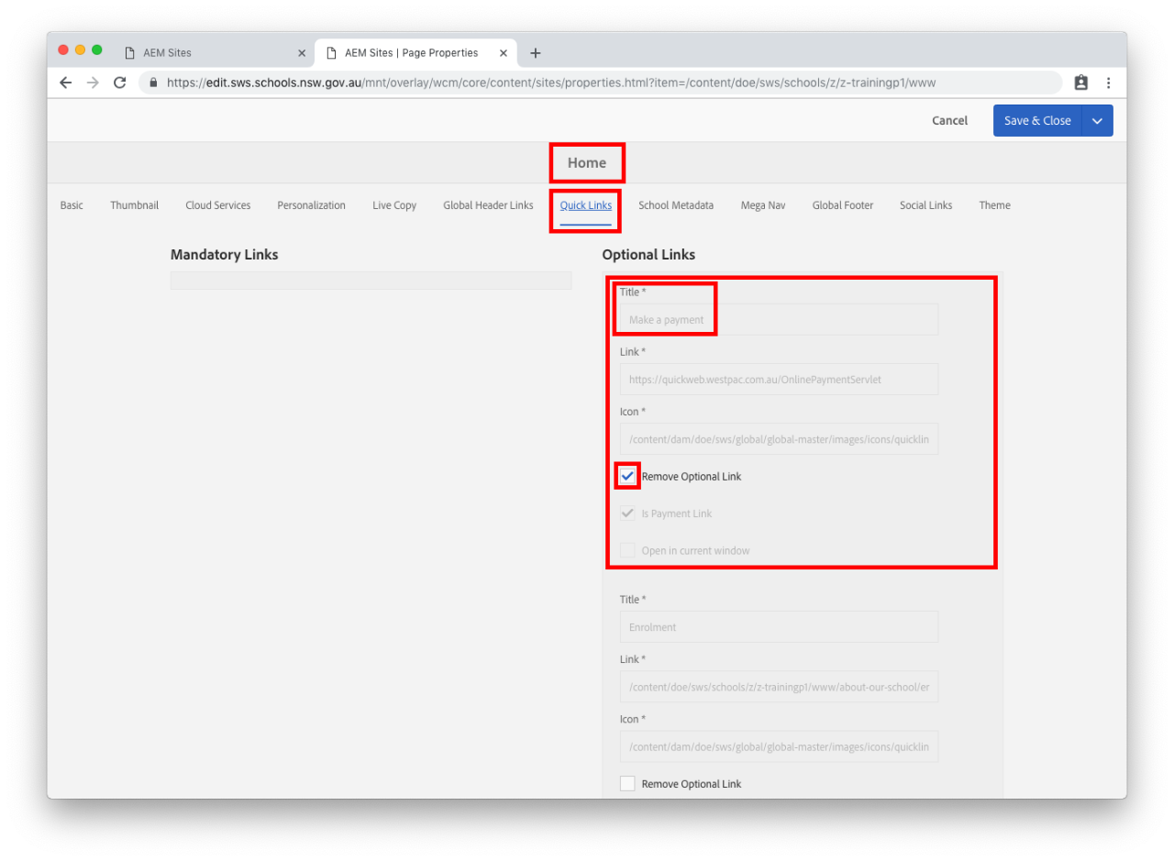Click the Mandatory Links heading
This screenshot has height=861, width=1174.
pos(224,255)
